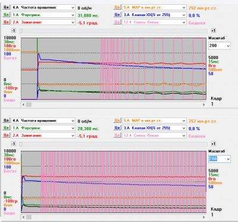
Task: Open the top panel MAP channel dropdown
Action: [154, 8]
